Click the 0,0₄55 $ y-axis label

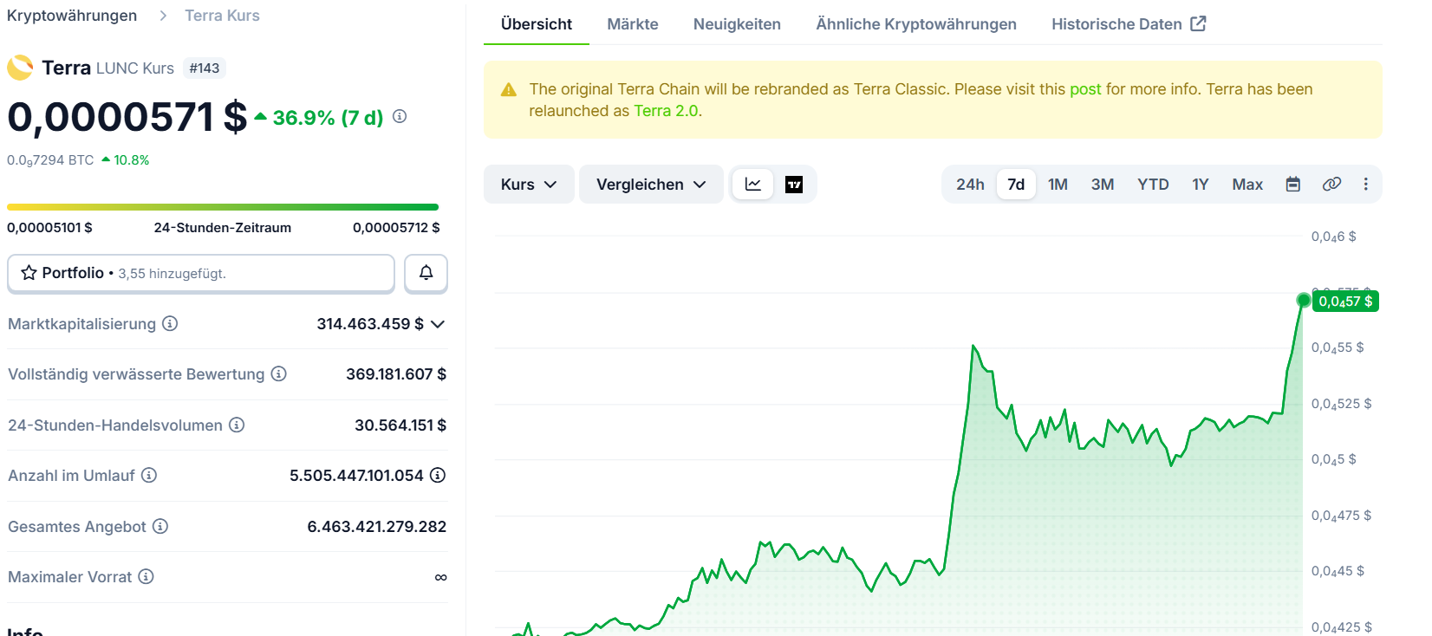(1338, 347)
